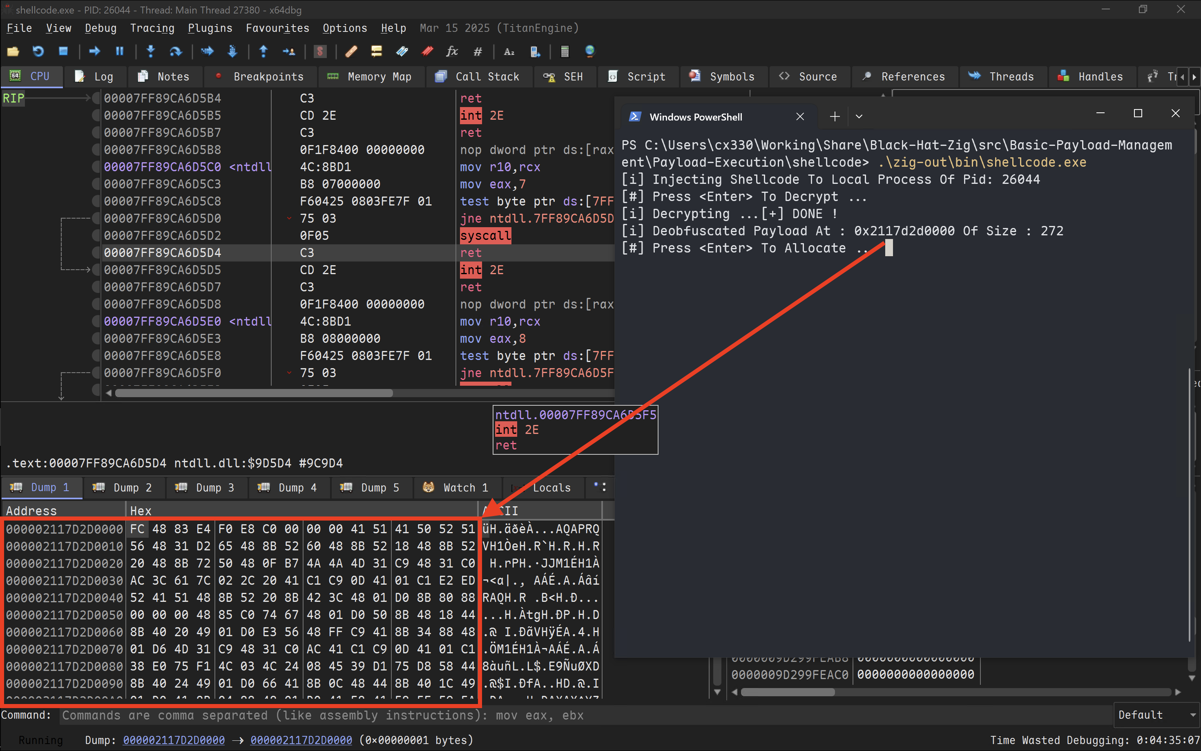Focus the Command input field

point(586,715)
